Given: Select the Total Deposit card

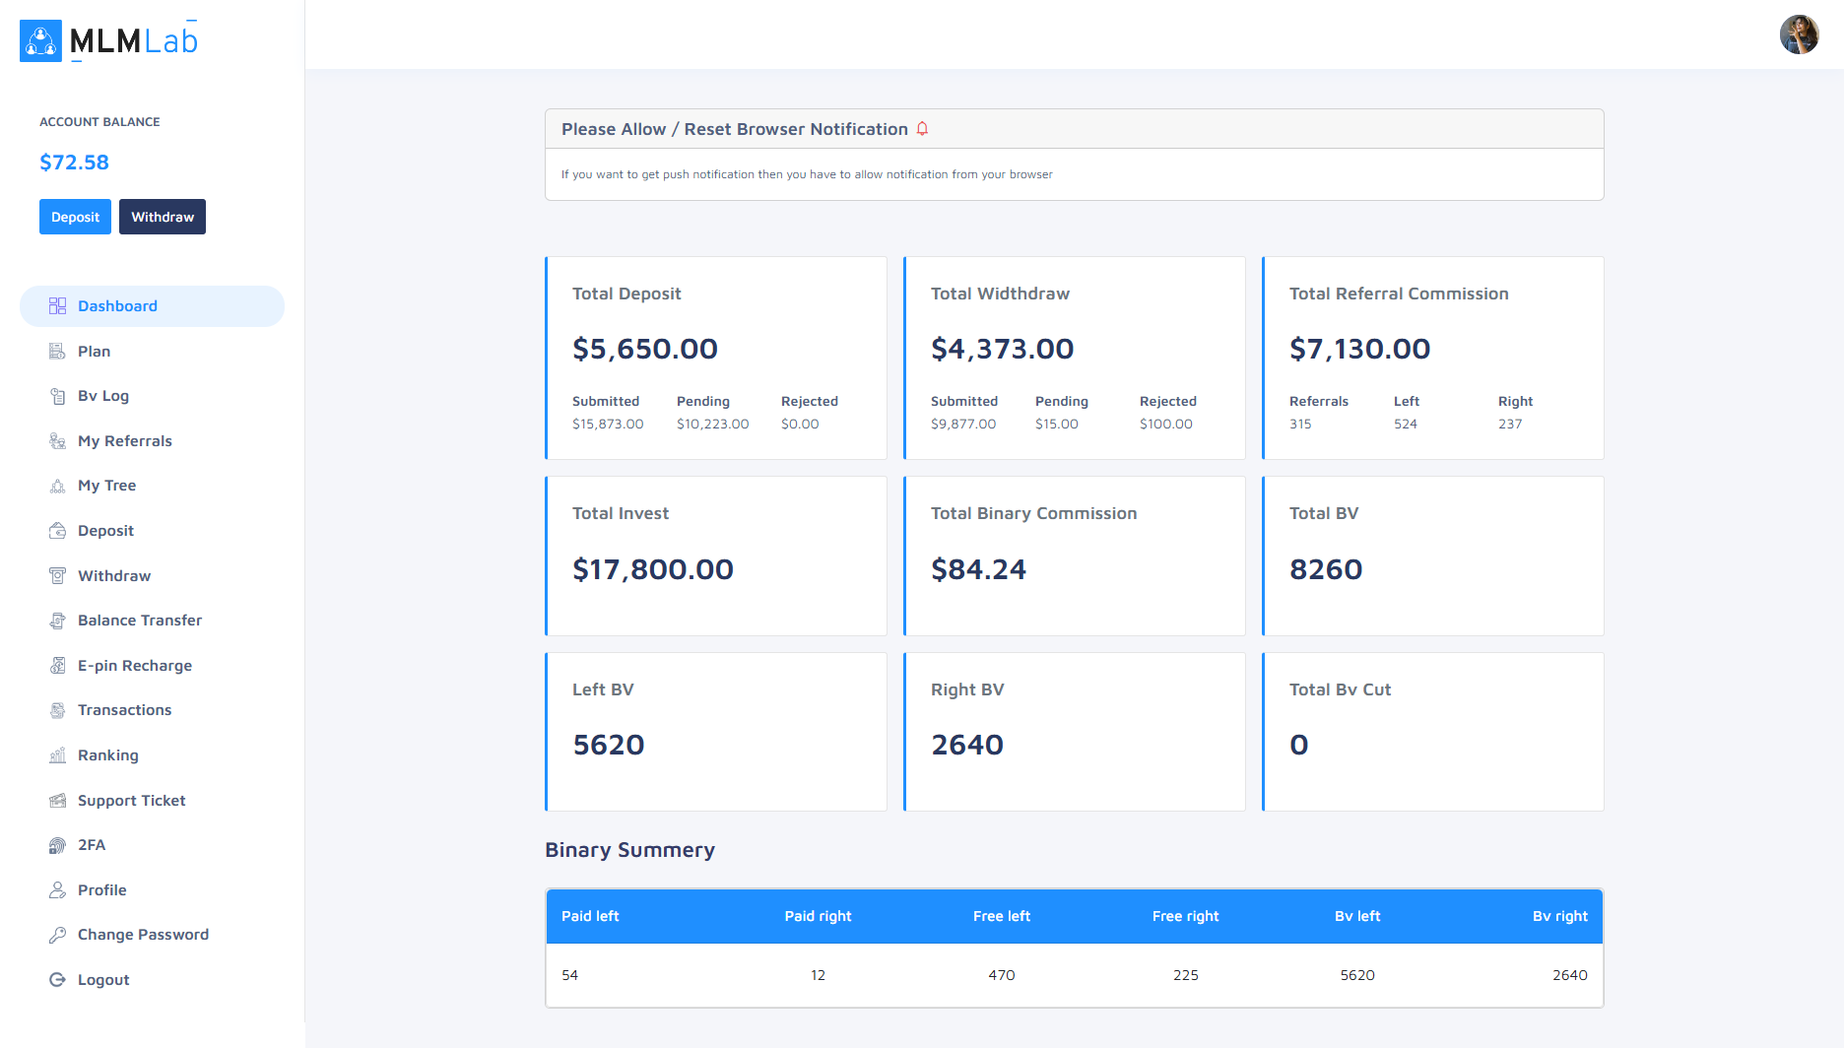Looking at the screenshot, I should pos(716,359).
